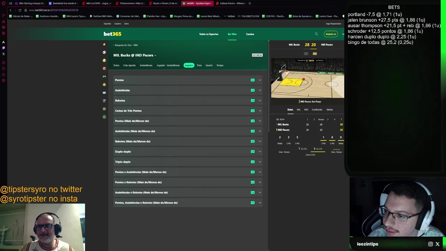Image resolution: width=446 pixels, height=251 pixels.
Task: Open the MIL stats tab
Action: pyautogui.click(x=299, y=109)
